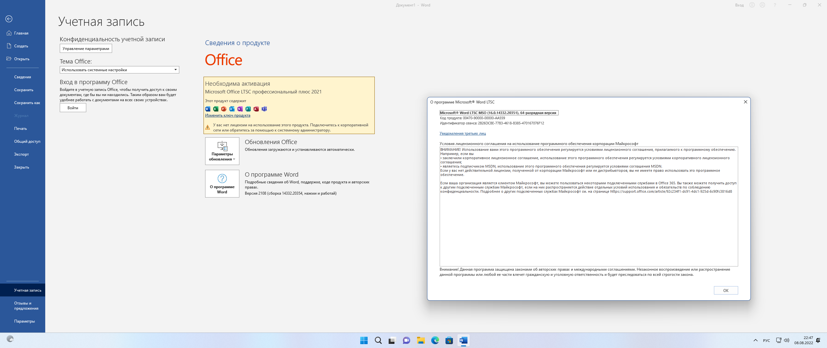Image resolution: width=827 pixels, height=348 pixels.
Task: Click the Publisher icon in product list
Action: (x=248, y=109)
